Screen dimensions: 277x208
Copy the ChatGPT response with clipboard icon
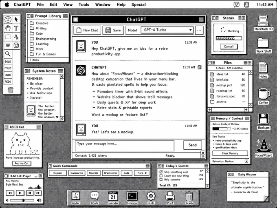(x=200, y=67)
